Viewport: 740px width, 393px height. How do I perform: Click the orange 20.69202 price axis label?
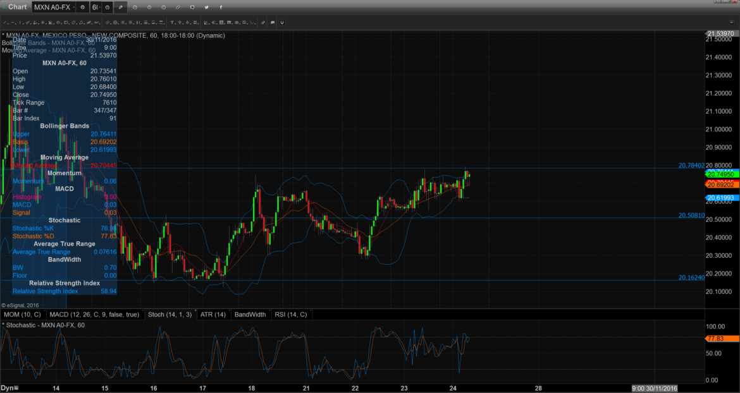pos(722,185)
